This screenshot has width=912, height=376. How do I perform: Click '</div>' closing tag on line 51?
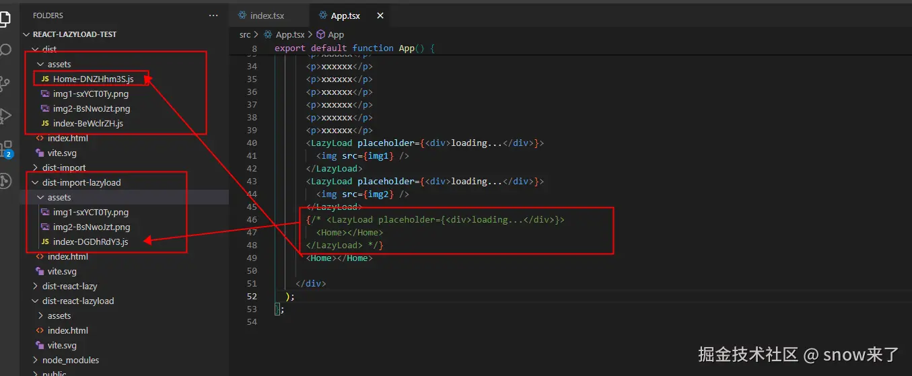[311, 283]
